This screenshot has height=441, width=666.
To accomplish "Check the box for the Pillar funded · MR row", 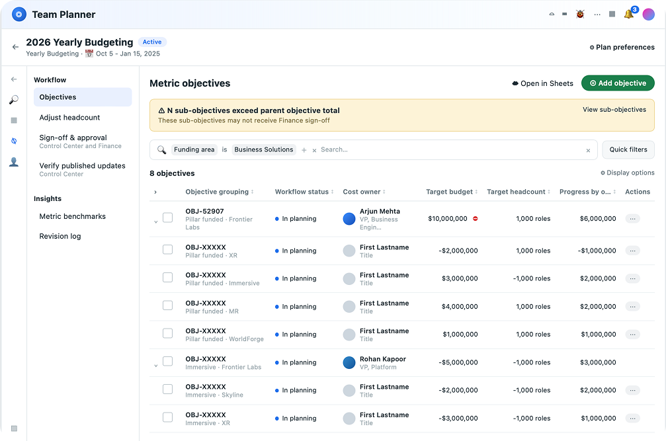I will 168,305.
